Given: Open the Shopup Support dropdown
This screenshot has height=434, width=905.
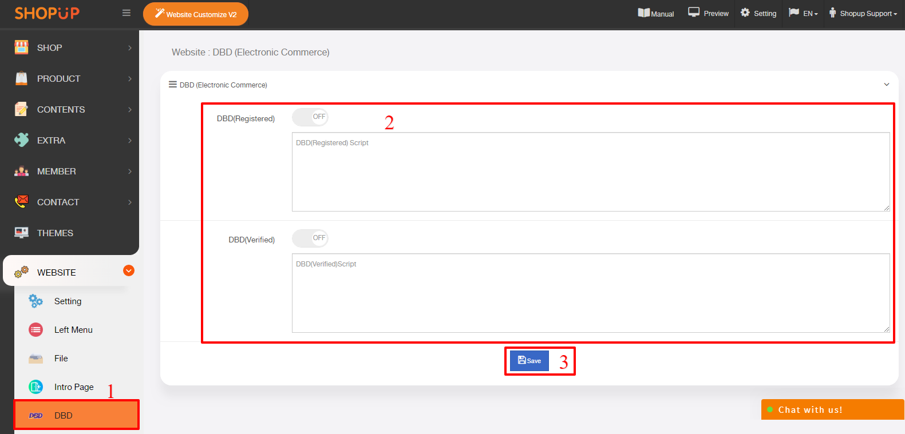Looking at the screenshot, I should tap(863, 13).
